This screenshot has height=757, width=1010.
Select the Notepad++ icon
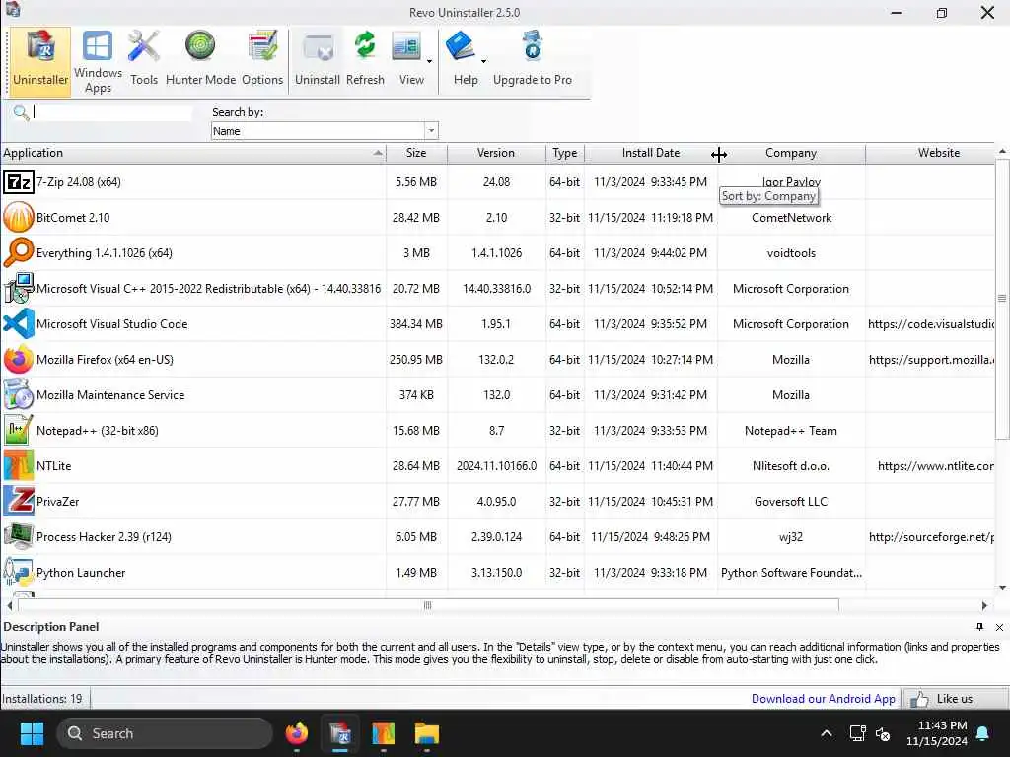(18, 430)
